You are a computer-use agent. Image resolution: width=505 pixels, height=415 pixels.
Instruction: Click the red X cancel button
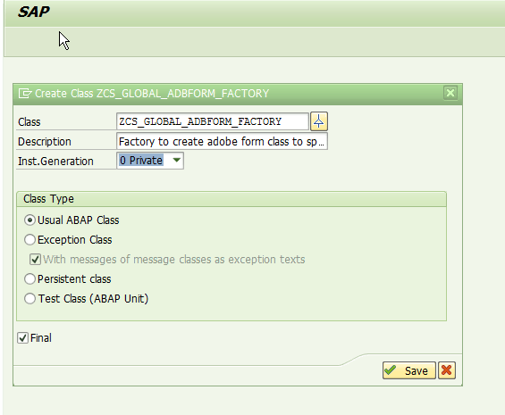pos(446,370)
